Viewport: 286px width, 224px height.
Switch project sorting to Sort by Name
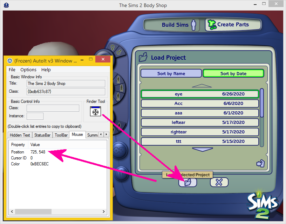coord(171,73)
